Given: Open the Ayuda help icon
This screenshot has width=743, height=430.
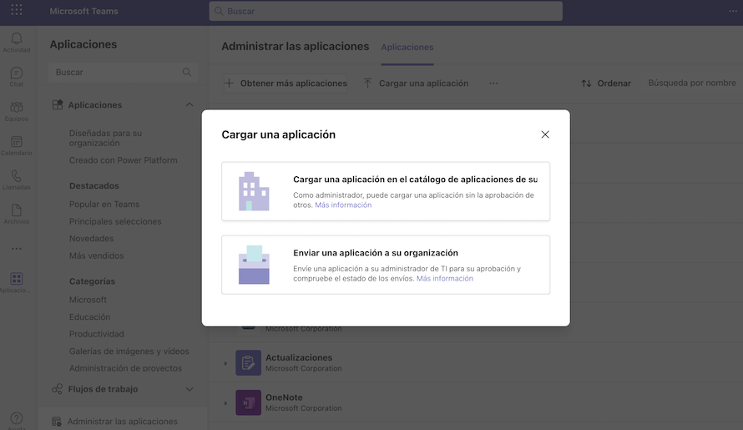Looking at the screenshot, I should tap(17, 419).
